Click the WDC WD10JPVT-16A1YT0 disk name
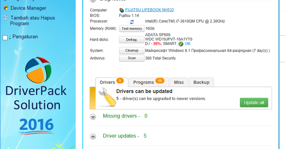The width and height of the screenshot is (285, 149). point(169,39)
